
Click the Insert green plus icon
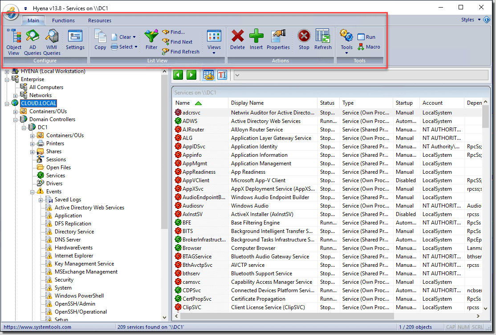[x=256, y=40]
